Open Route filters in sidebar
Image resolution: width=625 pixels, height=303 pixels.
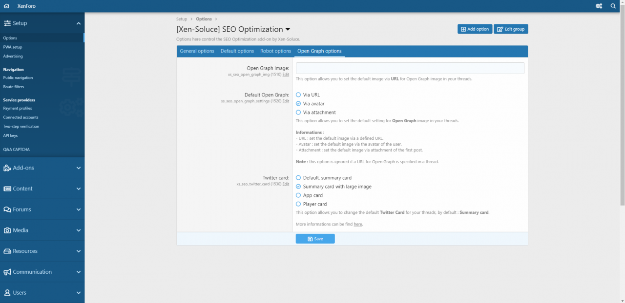(x=42, y=87)
